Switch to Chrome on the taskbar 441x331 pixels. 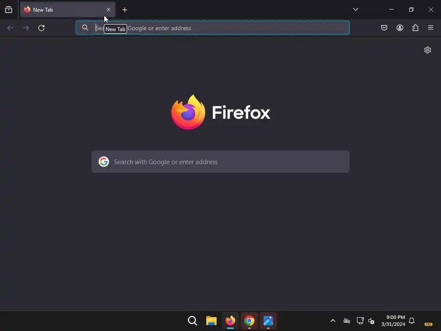click(x=249, y=321)
